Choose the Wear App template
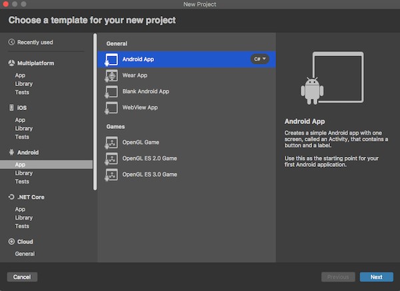This screenshot has height=291, width=400. point(187,75)
